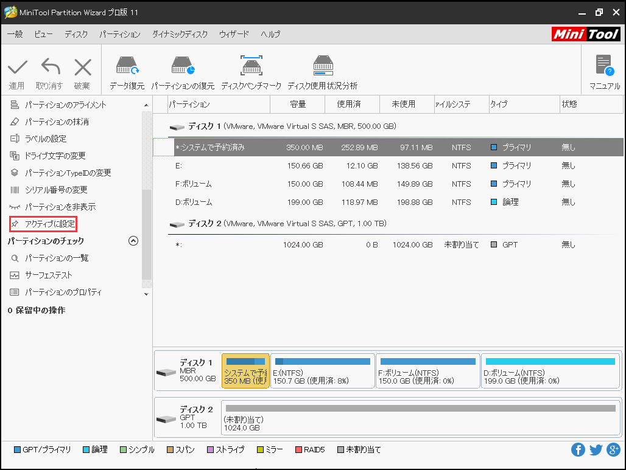Click the unallocated 1024.0 GB block
Screen dimensions: 626x470
[x=421, y=417]
